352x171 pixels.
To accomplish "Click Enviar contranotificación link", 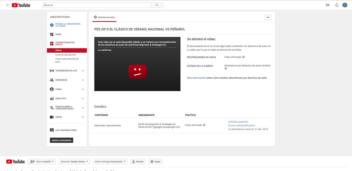I will click(241, 125).
